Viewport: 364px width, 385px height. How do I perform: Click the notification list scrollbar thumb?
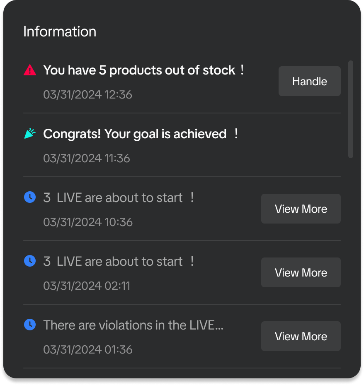coord(351,109)
